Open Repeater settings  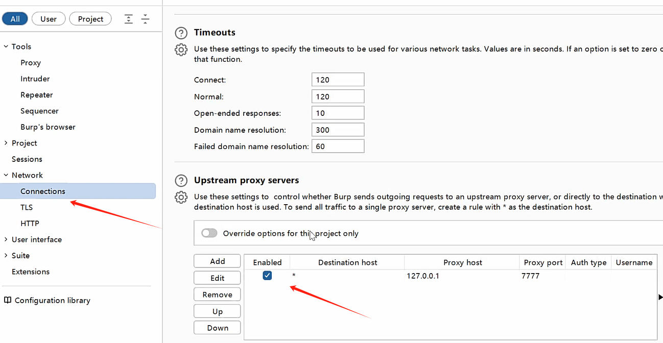[x=37, y=95]
